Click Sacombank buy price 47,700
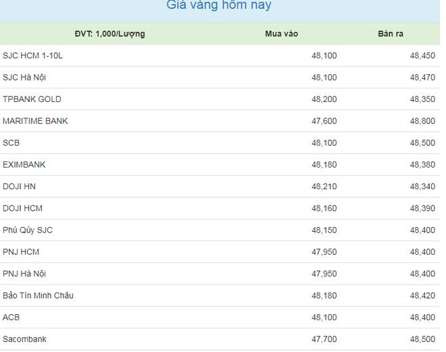Image resolution: width=446 pixels, height=352 pixels. point(324,339)
